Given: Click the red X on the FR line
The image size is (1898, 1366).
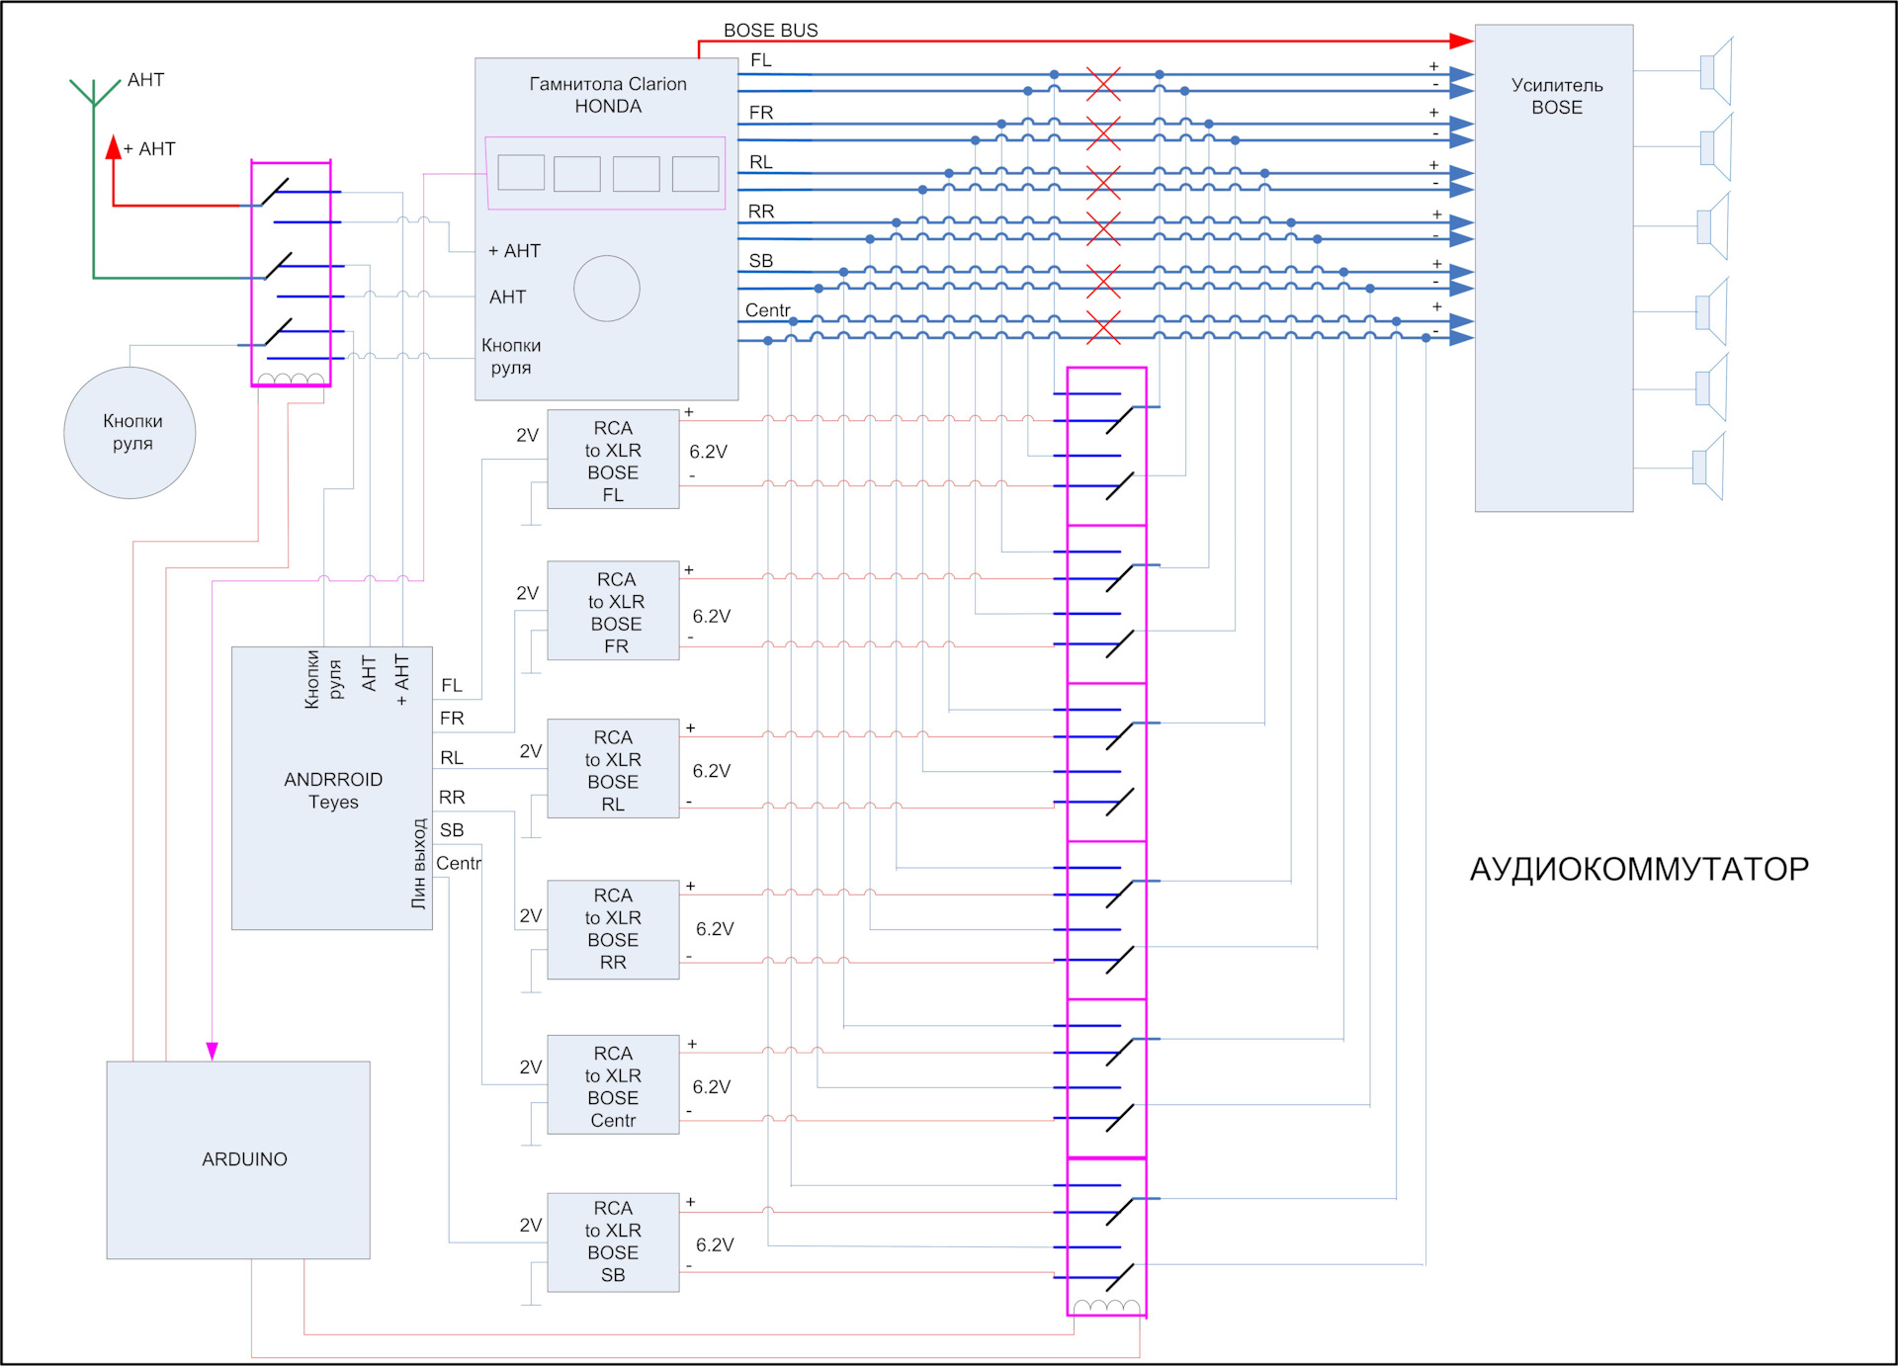Looking at the screenshot, I should tap(1103, 132).
